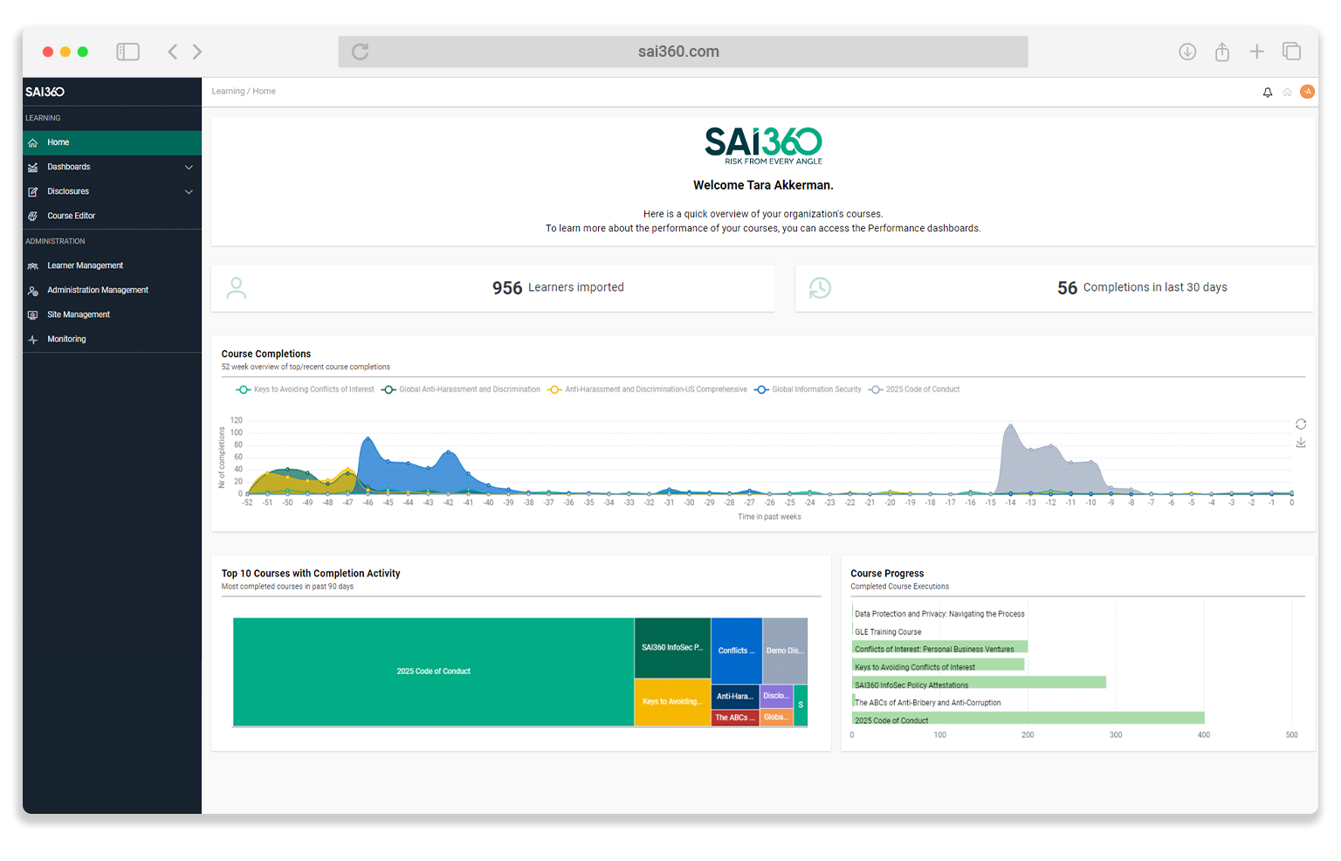Toggle 2025 Code of Conduct legend series
The height and width of the screenshot is (861, 1341).
(x=914, y=389)
